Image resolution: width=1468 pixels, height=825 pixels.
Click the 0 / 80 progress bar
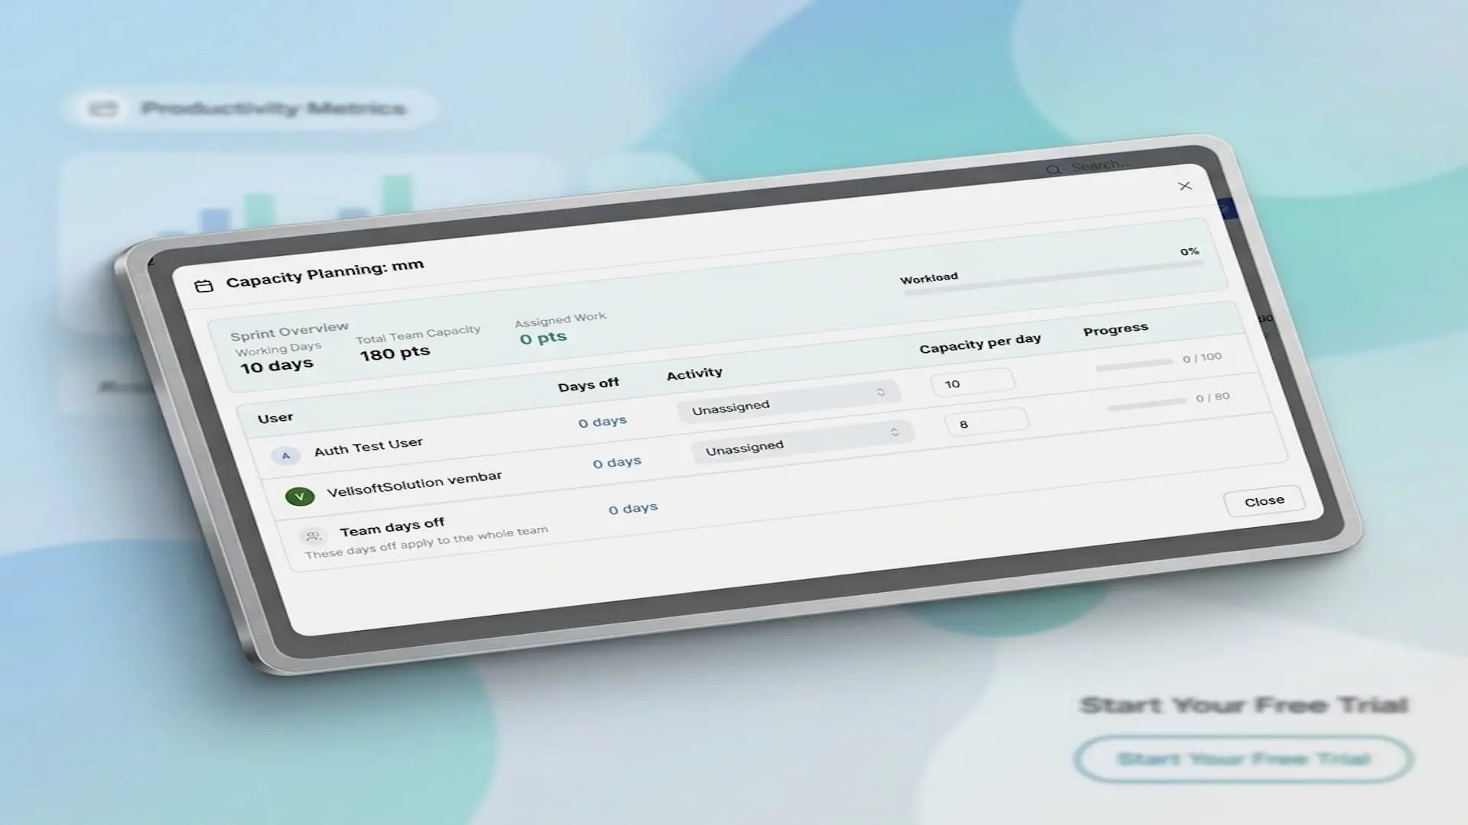1147,404
